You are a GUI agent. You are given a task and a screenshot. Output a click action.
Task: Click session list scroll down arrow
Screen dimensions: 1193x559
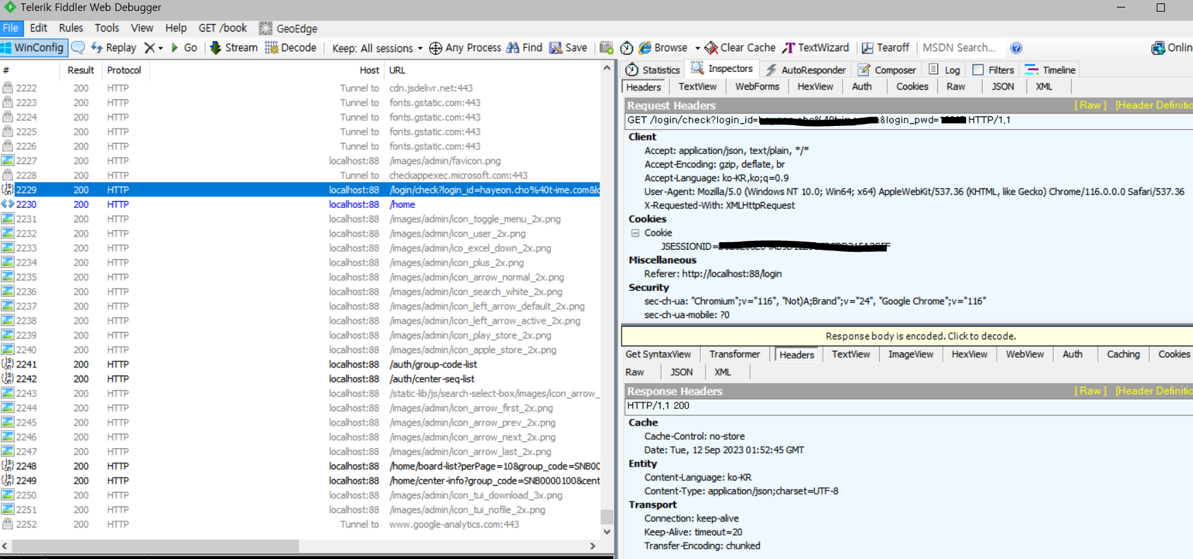tap(606, 531)
